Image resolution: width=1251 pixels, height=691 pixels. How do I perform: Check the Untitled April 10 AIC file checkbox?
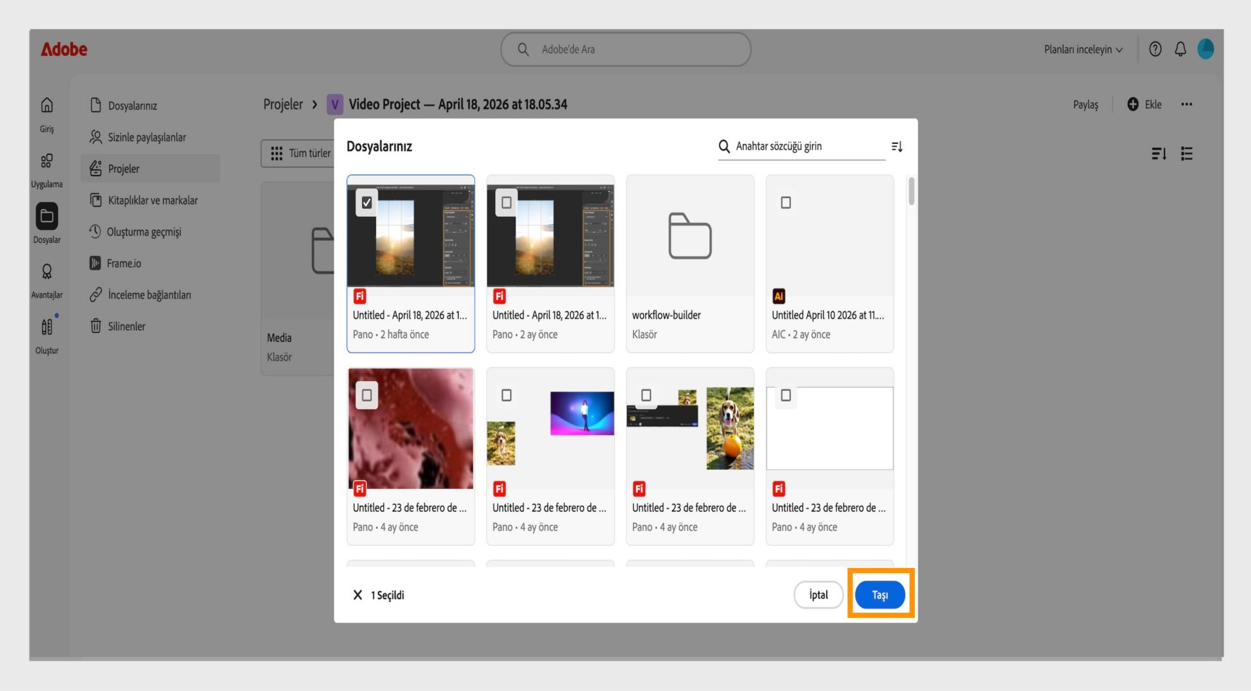tap(786, 203)
